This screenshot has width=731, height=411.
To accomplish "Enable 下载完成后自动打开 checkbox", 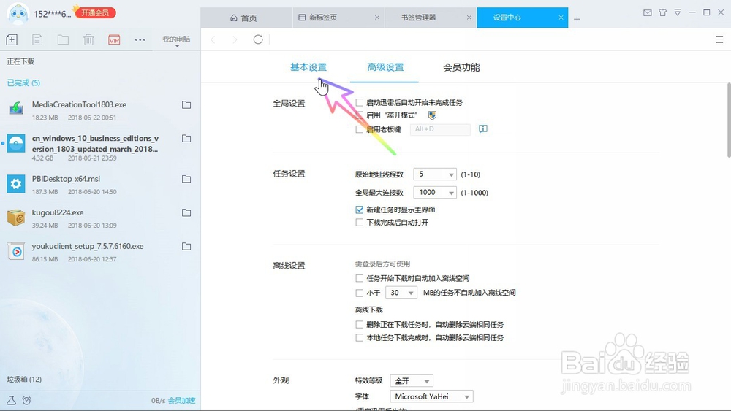I will point(360,223).
